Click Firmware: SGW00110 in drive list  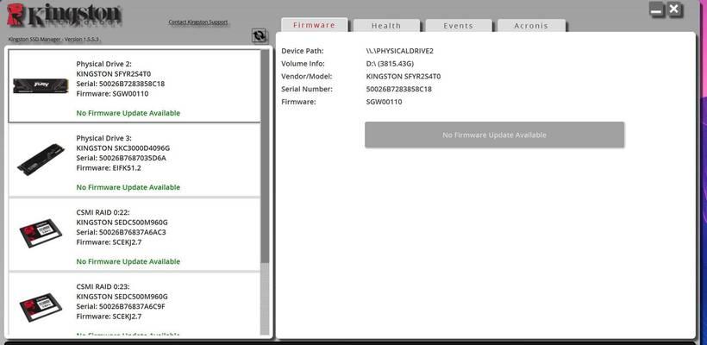click(x=112, y=94)
